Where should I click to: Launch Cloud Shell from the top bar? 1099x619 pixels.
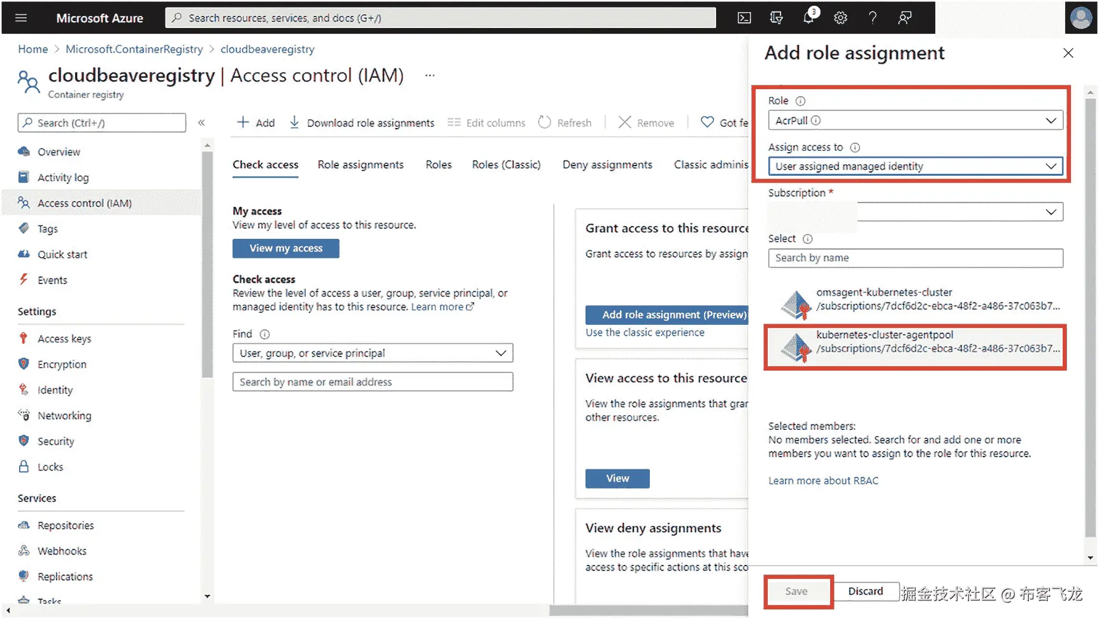pos(744,18)
